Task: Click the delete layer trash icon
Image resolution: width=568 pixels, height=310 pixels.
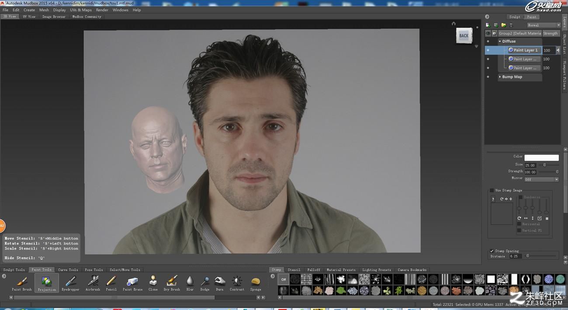Action: click(x=511, y=25)
